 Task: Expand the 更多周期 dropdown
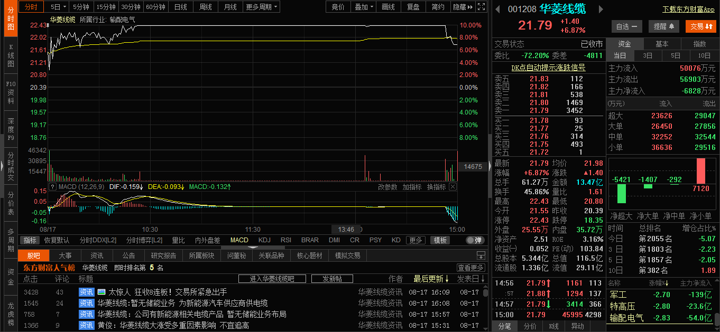262,7
